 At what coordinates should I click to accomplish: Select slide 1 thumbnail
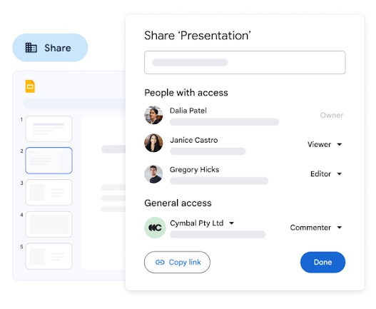(x=49, y=129)
